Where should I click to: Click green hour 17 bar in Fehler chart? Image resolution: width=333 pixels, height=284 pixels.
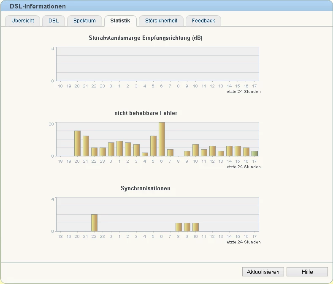coord(254,153)
